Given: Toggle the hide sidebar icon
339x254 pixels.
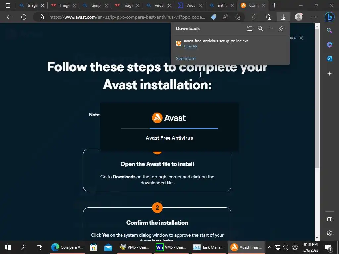Looking at the screenshot, I should click(x=329, y=219).
